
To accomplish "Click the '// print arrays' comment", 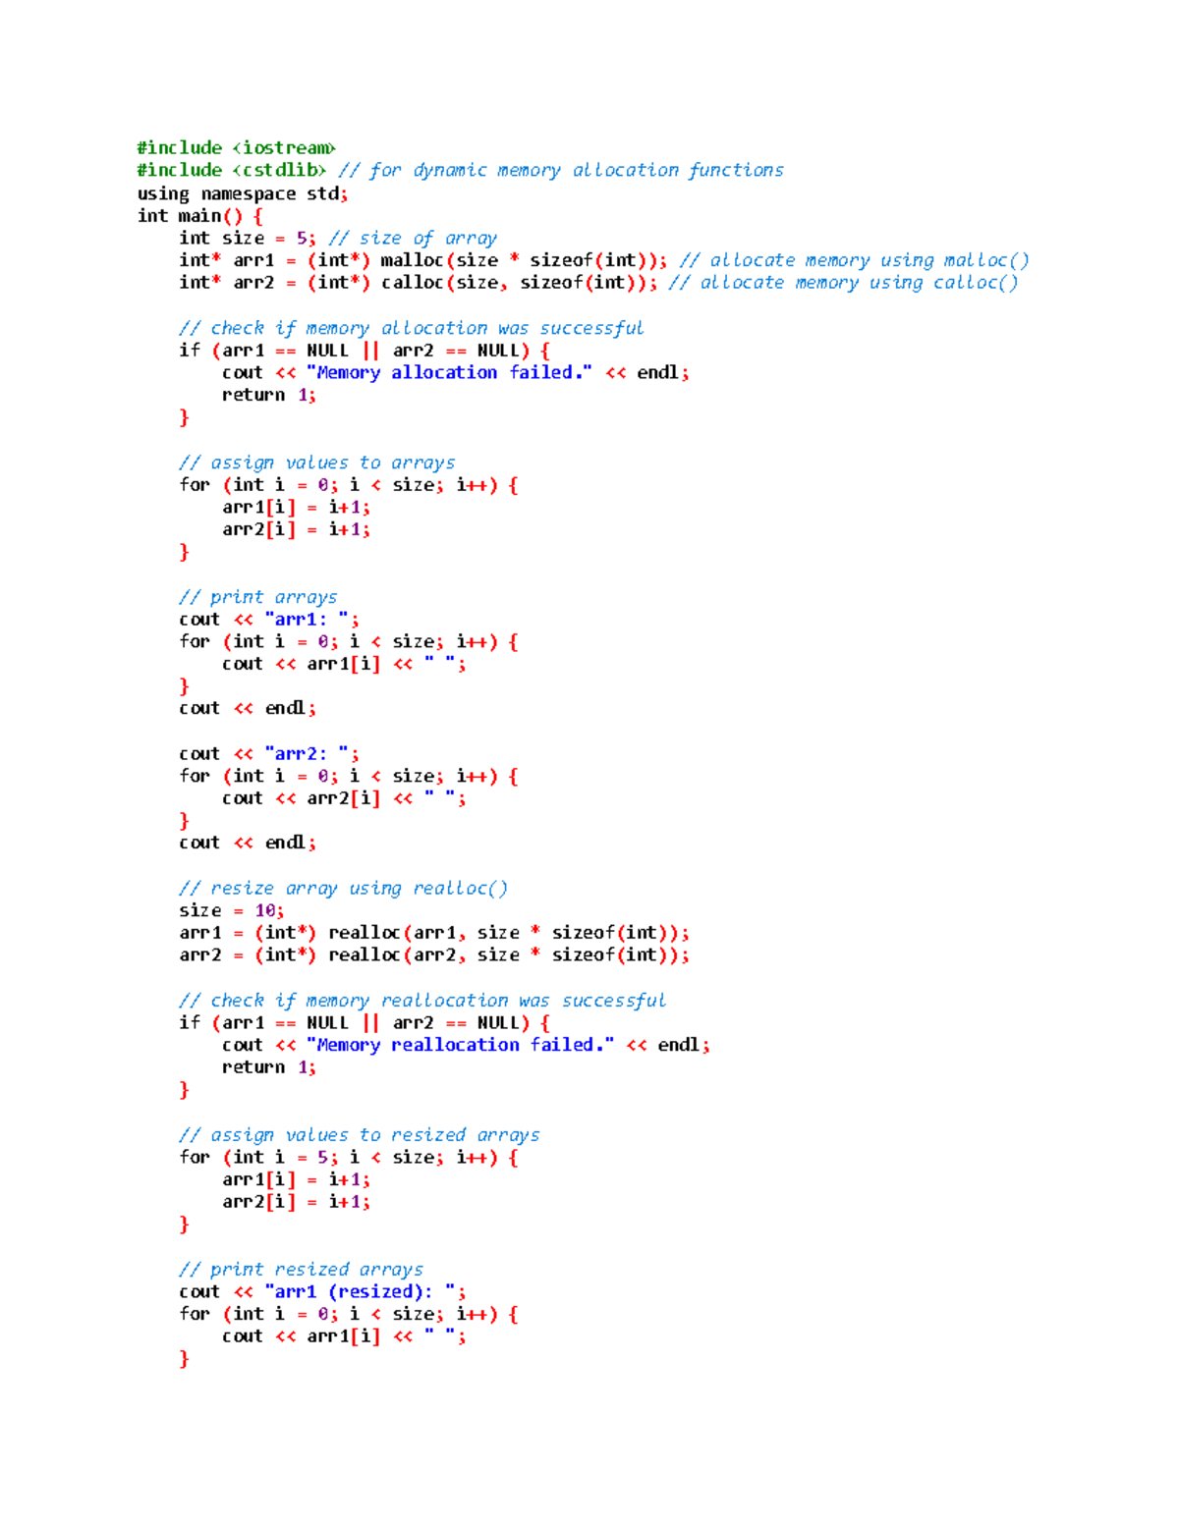I will [258, 597].
